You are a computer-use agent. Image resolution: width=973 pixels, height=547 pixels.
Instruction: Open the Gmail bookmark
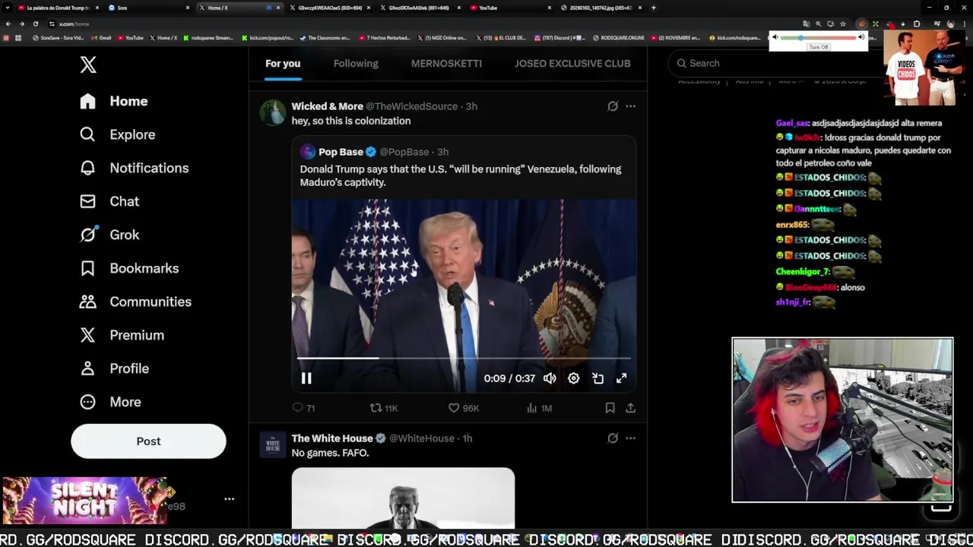tap(101, 37)
